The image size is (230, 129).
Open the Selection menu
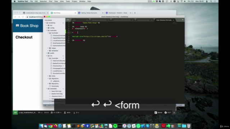pos(43,1)
